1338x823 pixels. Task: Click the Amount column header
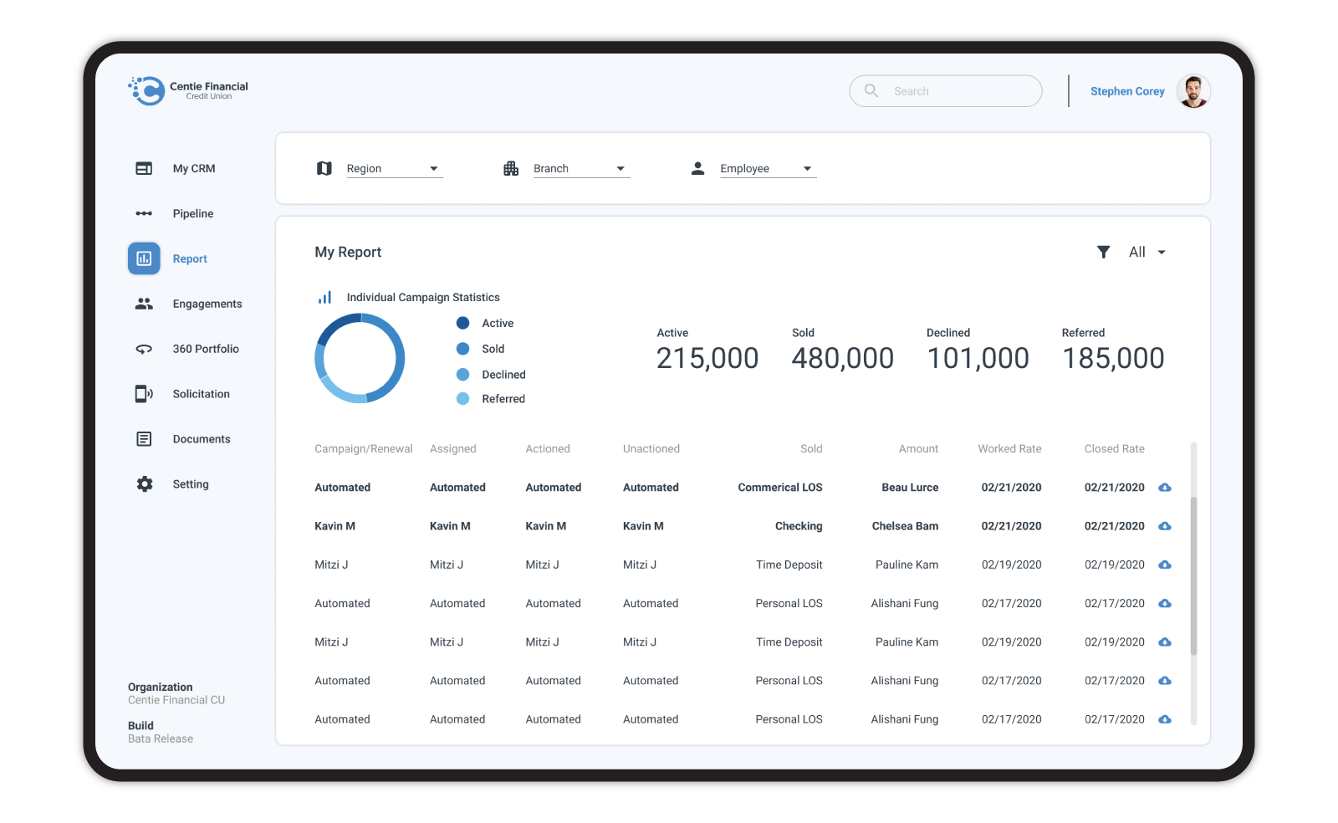(x=918, y=449)
